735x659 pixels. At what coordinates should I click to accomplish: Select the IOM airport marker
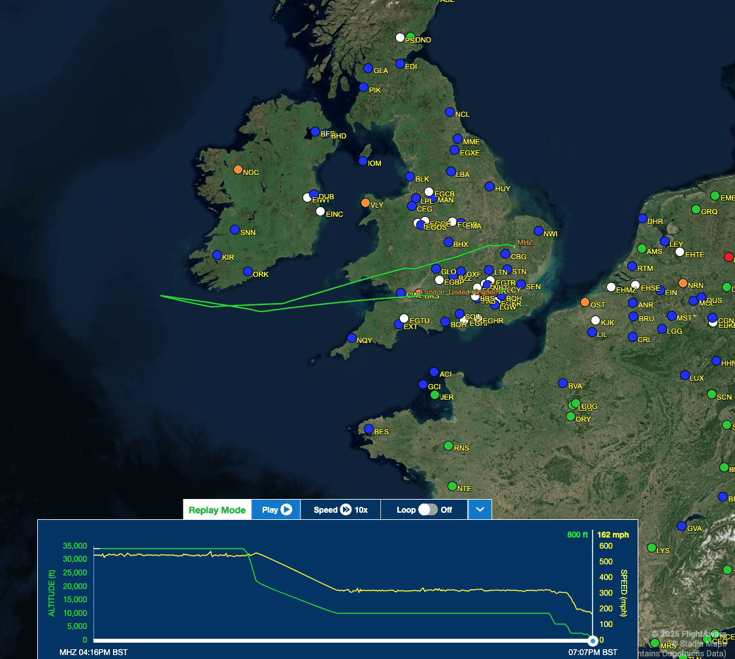click(x=361, y=161)
